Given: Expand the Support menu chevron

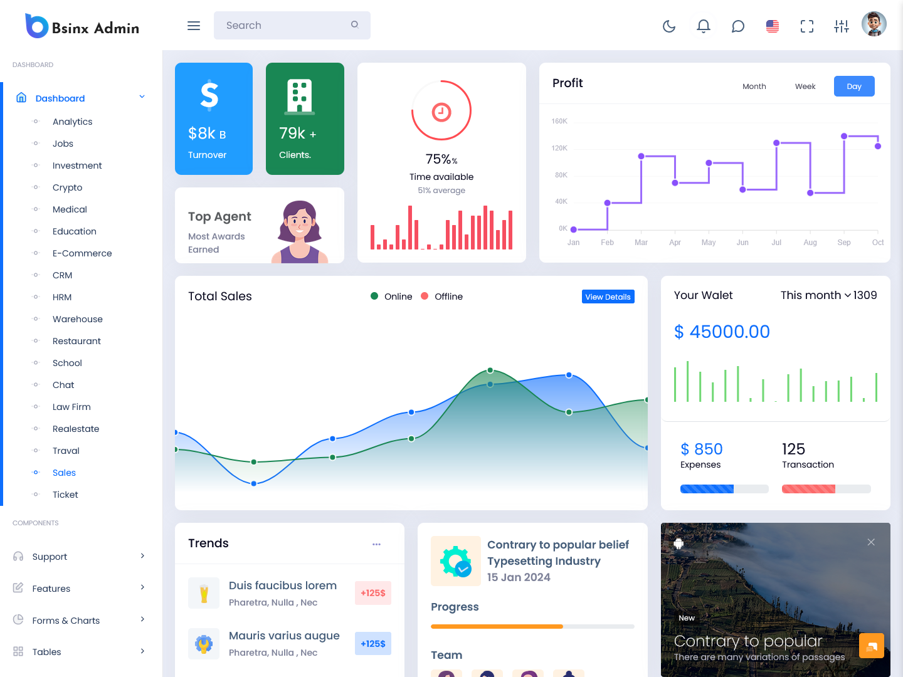Looking at the screenshot, I should [142, 556].
